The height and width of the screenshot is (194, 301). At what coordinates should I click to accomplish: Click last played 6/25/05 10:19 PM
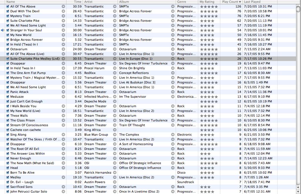(258, 101)
